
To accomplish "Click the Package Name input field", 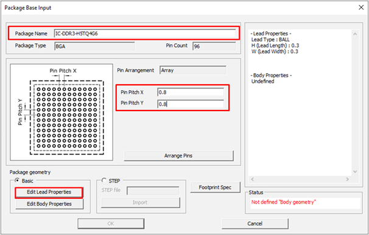I will [145, 34].
